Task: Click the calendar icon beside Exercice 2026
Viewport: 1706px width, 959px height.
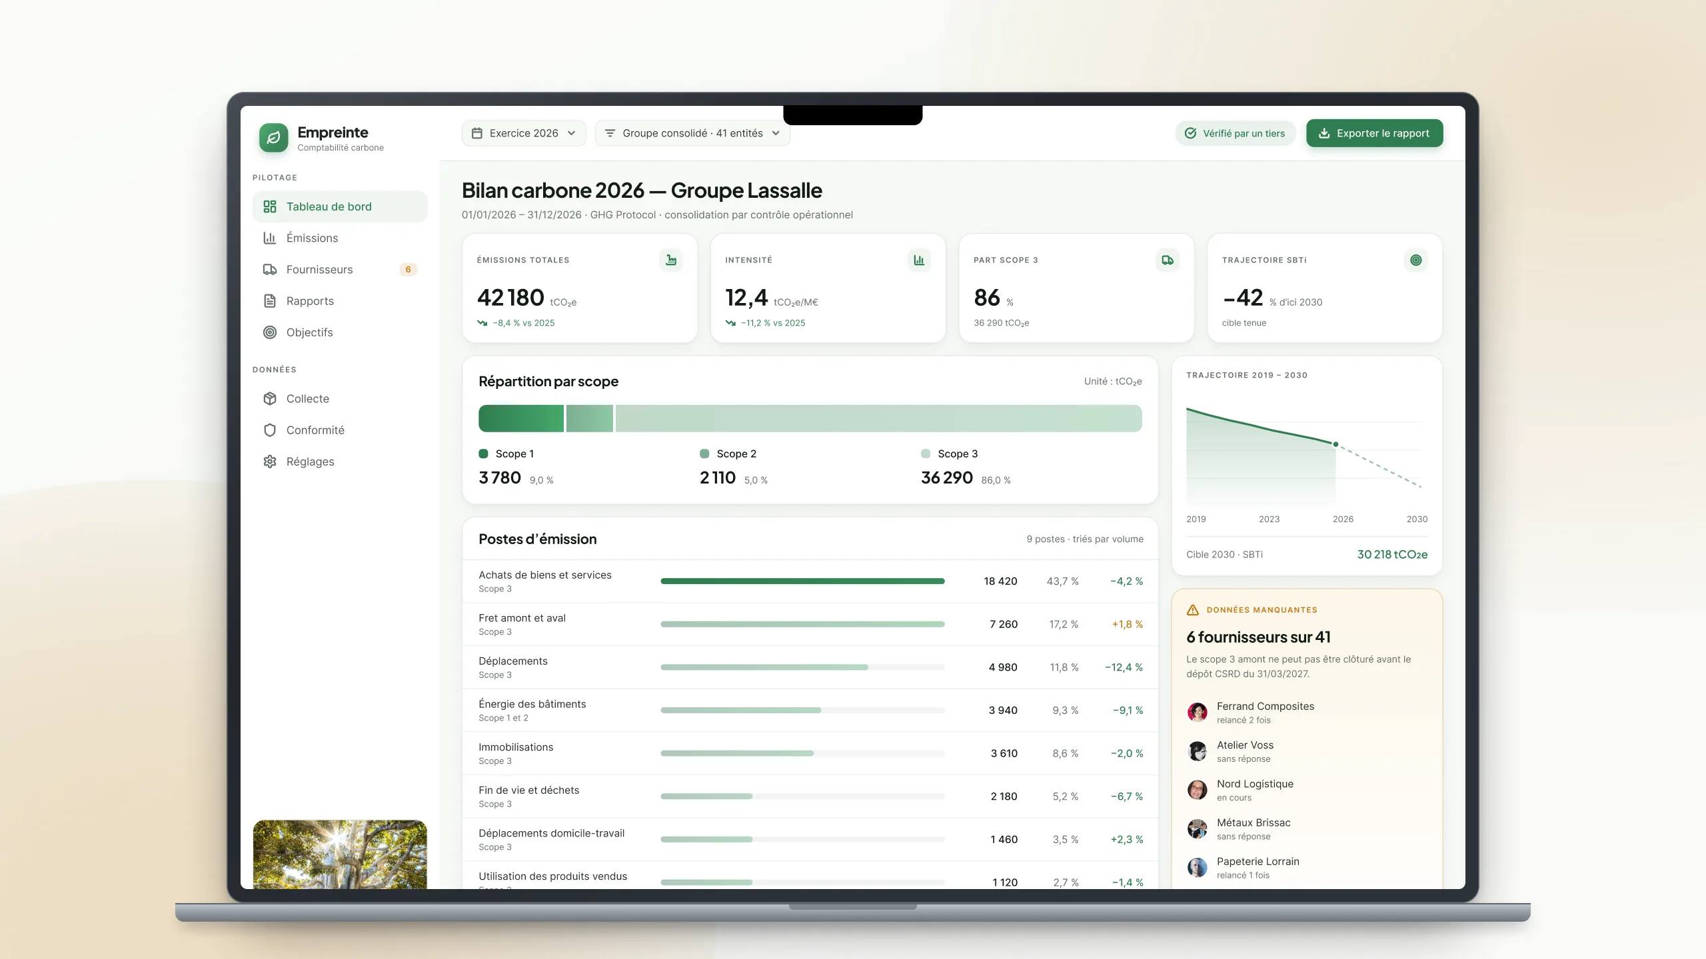Action: pyautogui.click(x=477, y=133)
